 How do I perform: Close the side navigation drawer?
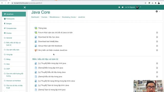click(25, 7)
